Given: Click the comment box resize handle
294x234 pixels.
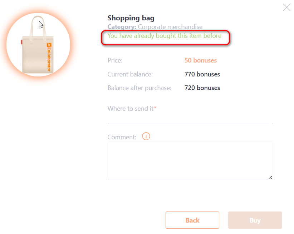Looking at the screenshot, I should (270, 178).
